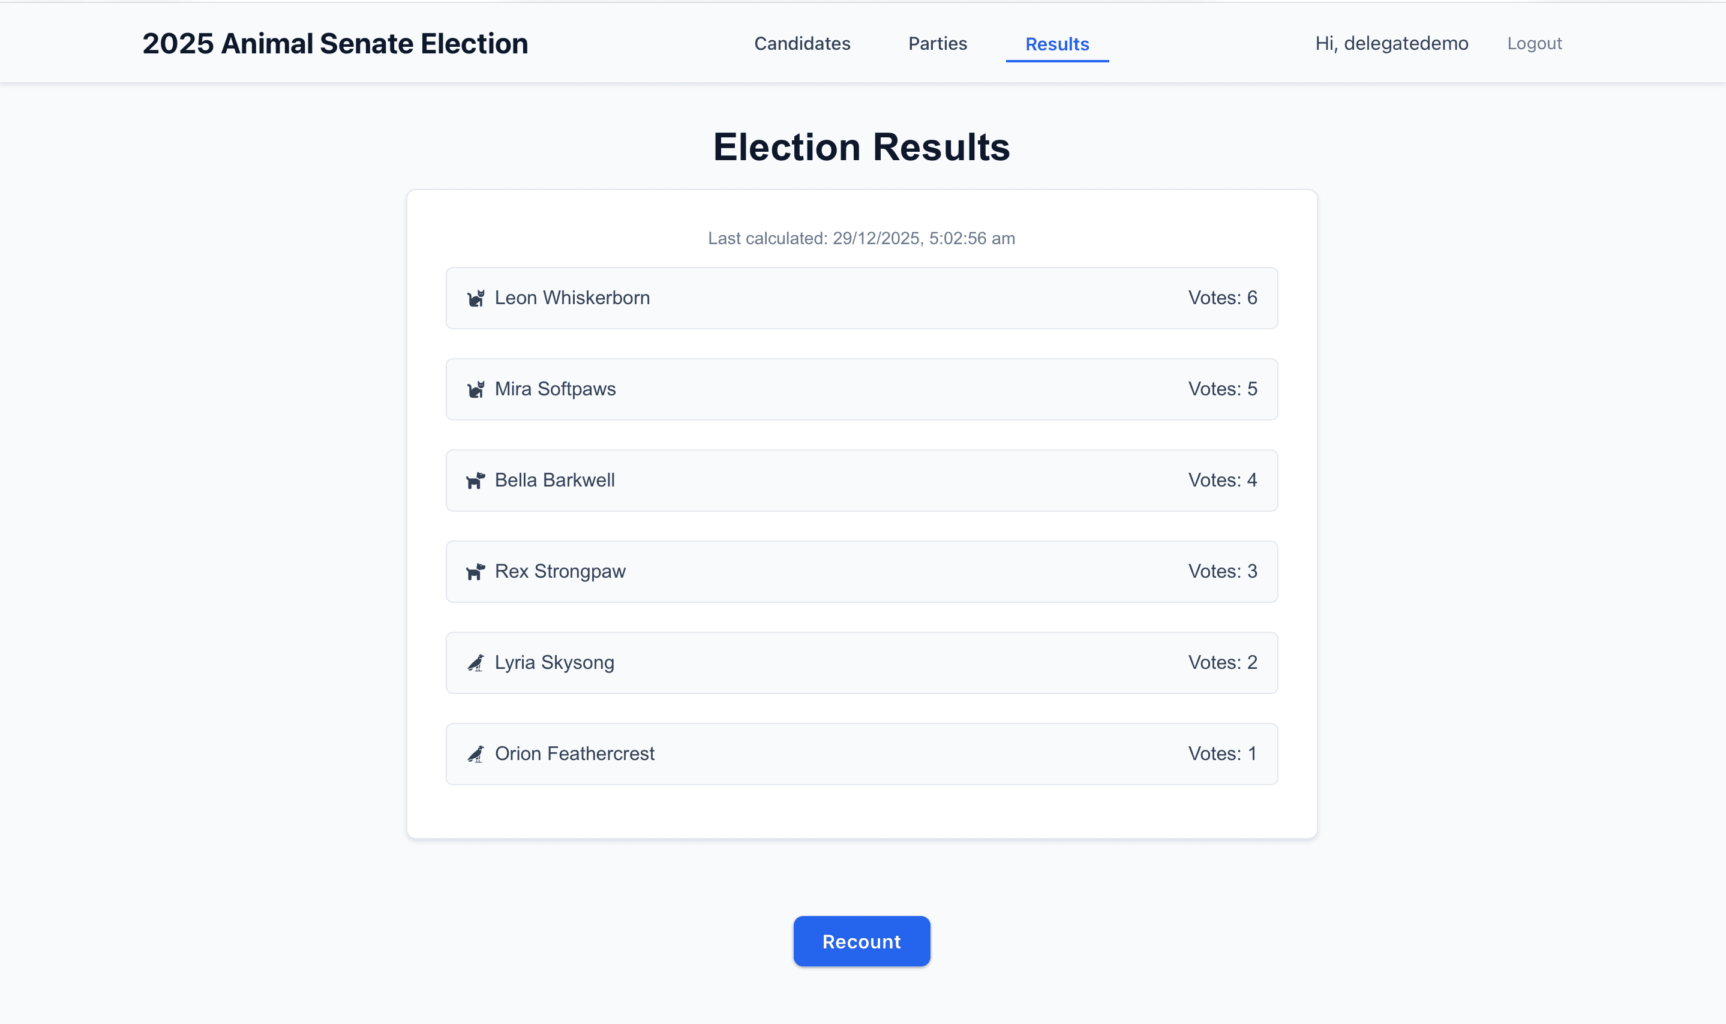Click Votes: 3 beside Rex Strongpaw
The height and width of the screenshot is (1024, 1726).
(x=1222, y=571)
